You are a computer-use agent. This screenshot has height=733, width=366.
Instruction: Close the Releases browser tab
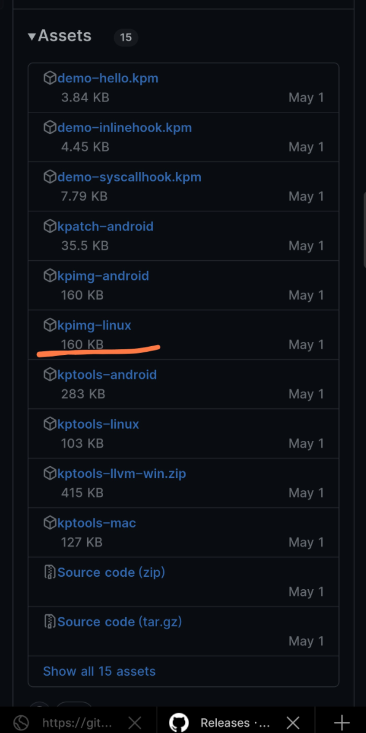click(x=293, y=723)
